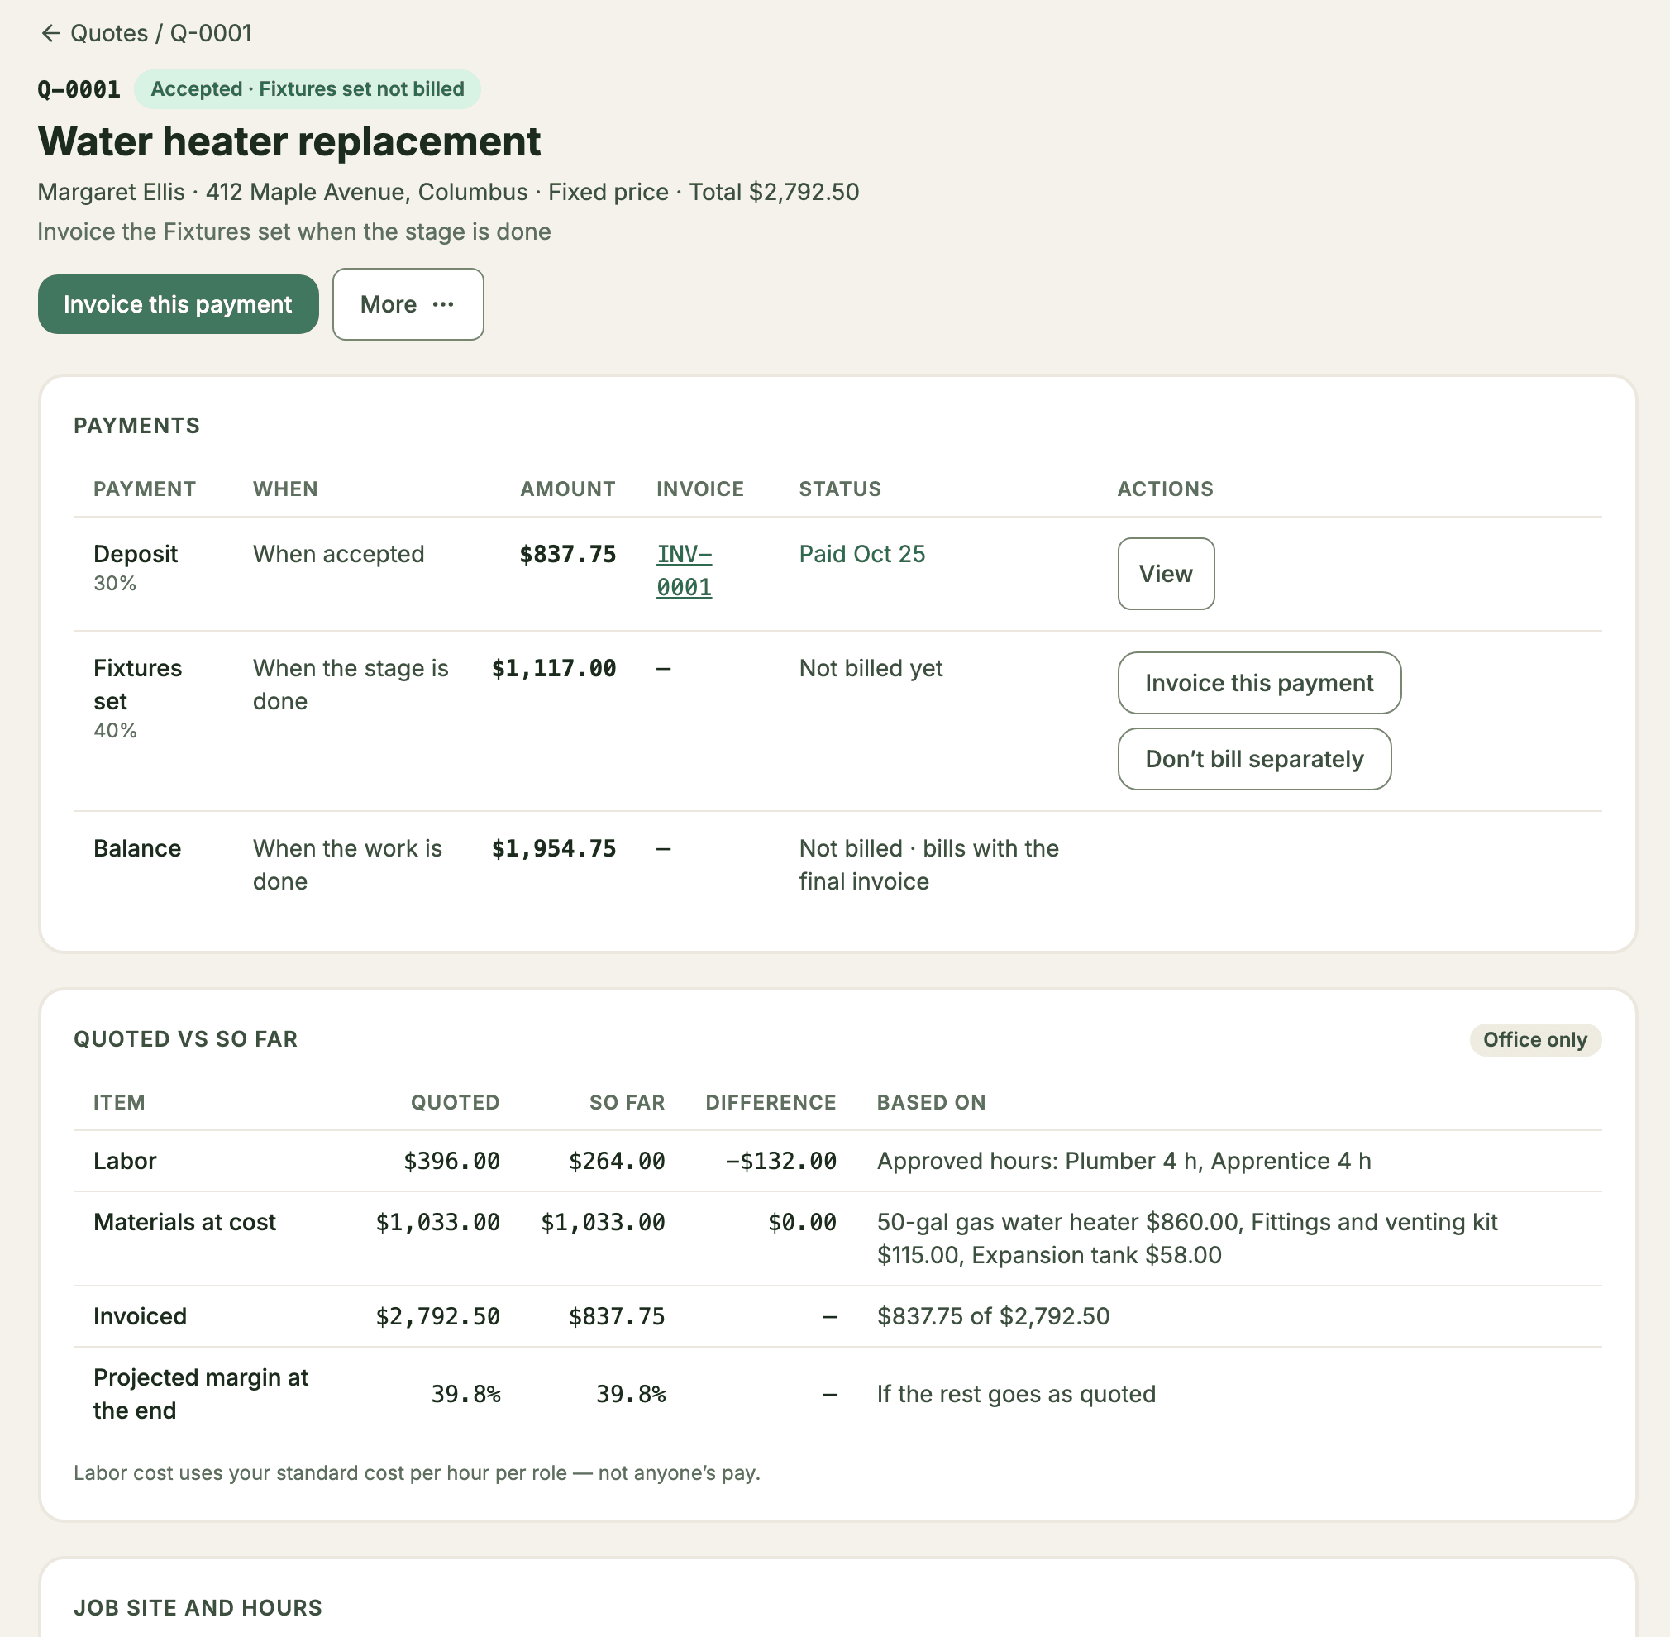Screen dimensions: 1670x1637
Task: Click the Balance payment name
Action: (137, 848)
